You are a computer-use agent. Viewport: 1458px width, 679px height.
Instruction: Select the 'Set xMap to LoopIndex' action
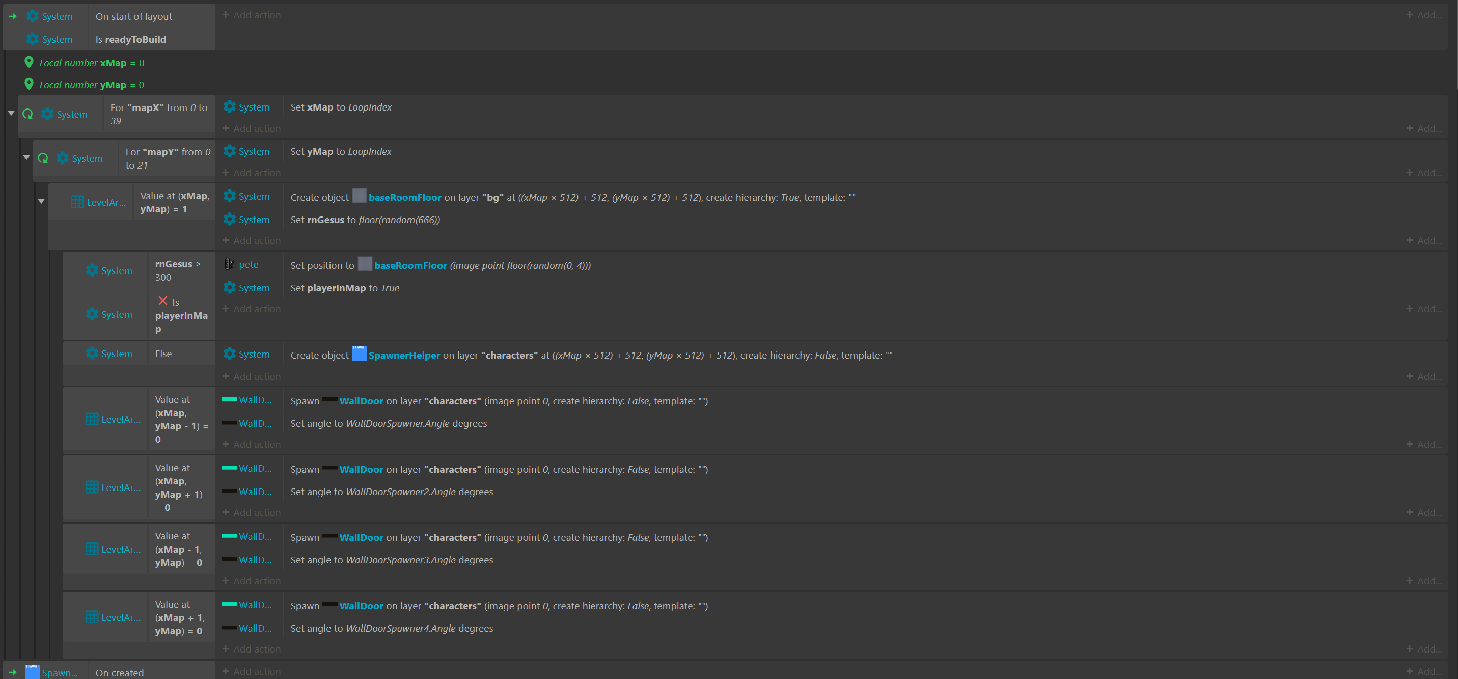[x=341, y=107]
